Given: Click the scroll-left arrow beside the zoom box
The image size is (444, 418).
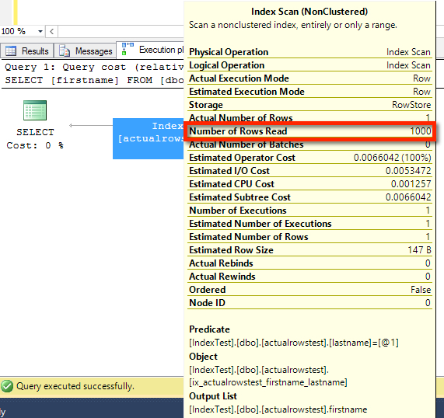Looking at the screenshot, I should point(51,31).
